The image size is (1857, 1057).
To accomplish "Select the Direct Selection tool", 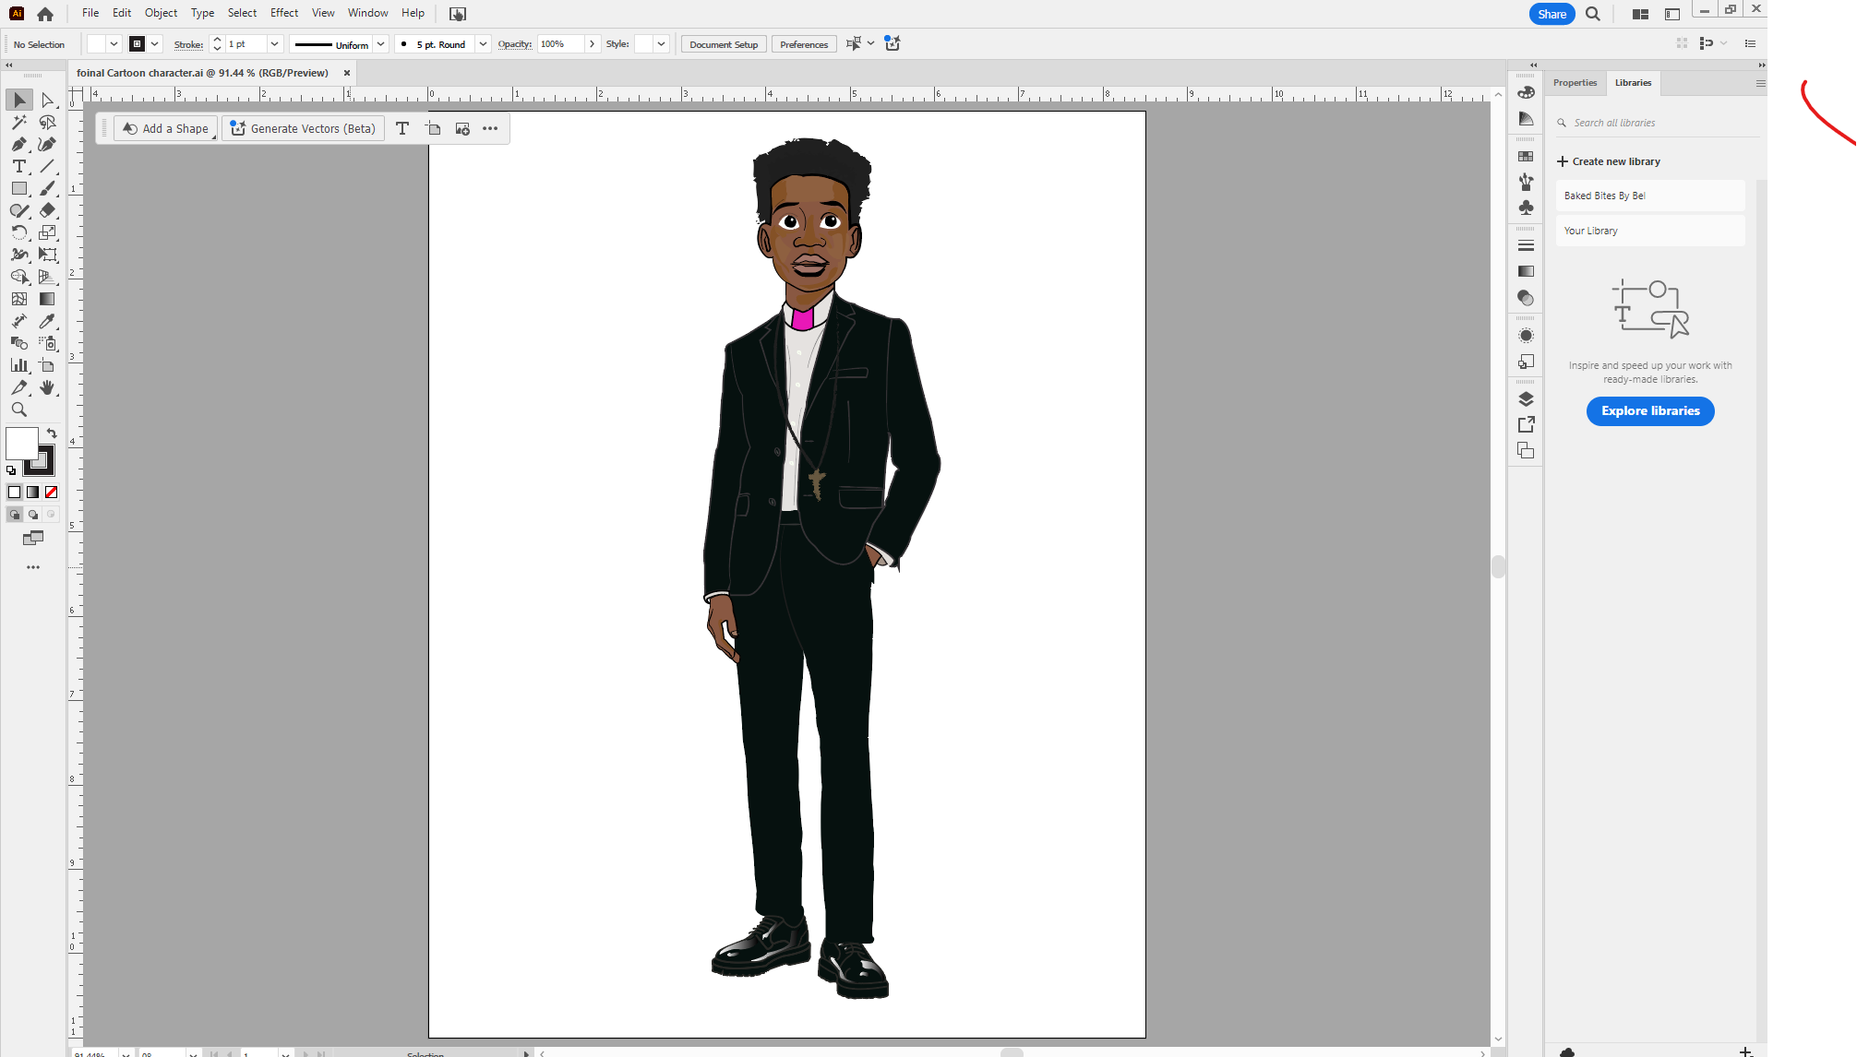I will click(47, 100).
